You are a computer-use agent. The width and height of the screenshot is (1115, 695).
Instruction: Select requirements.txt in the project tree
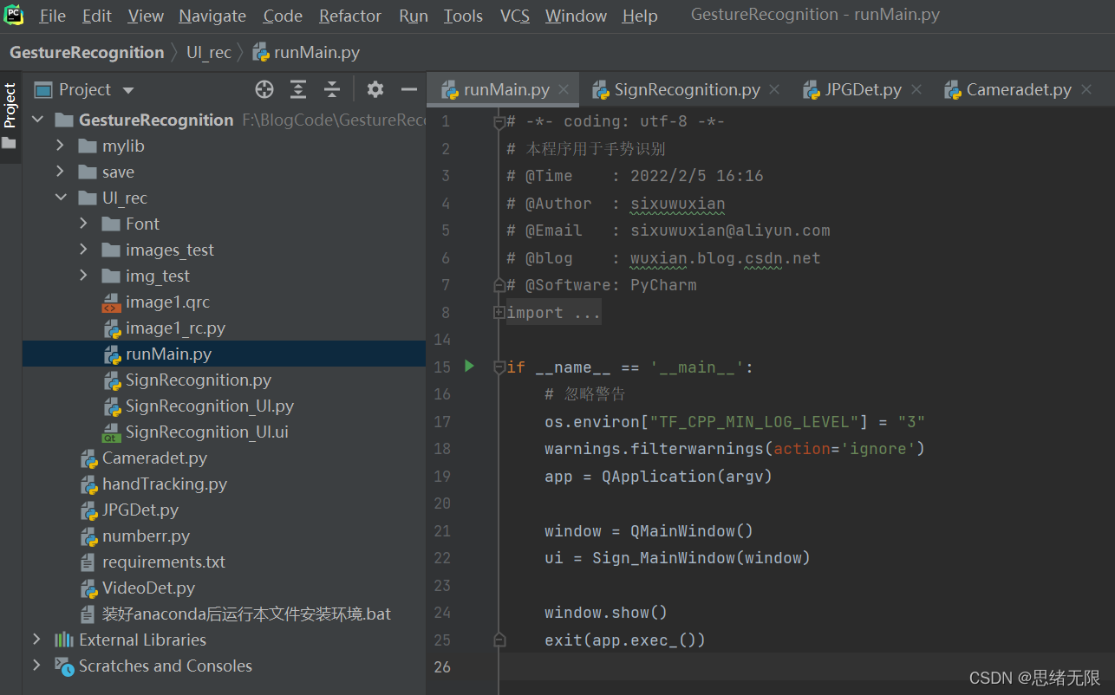[x=164, y=562]
